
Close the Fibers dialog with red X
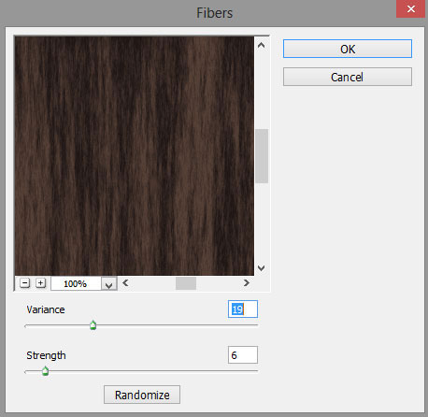pos(411,8)
